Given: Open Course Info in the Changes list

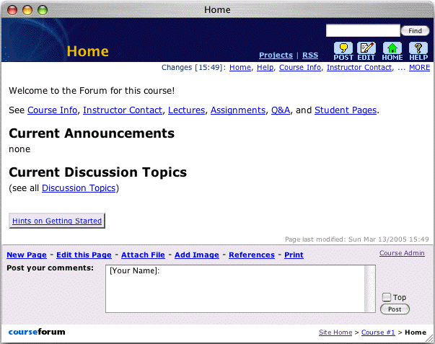Looking at the screenshot, I should click(x=300, y=67).
